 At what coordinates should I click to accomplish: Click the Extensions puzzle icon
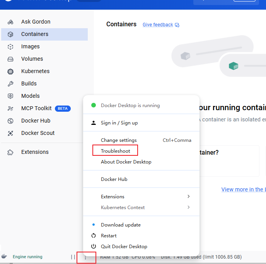click(x=10, y=152)
